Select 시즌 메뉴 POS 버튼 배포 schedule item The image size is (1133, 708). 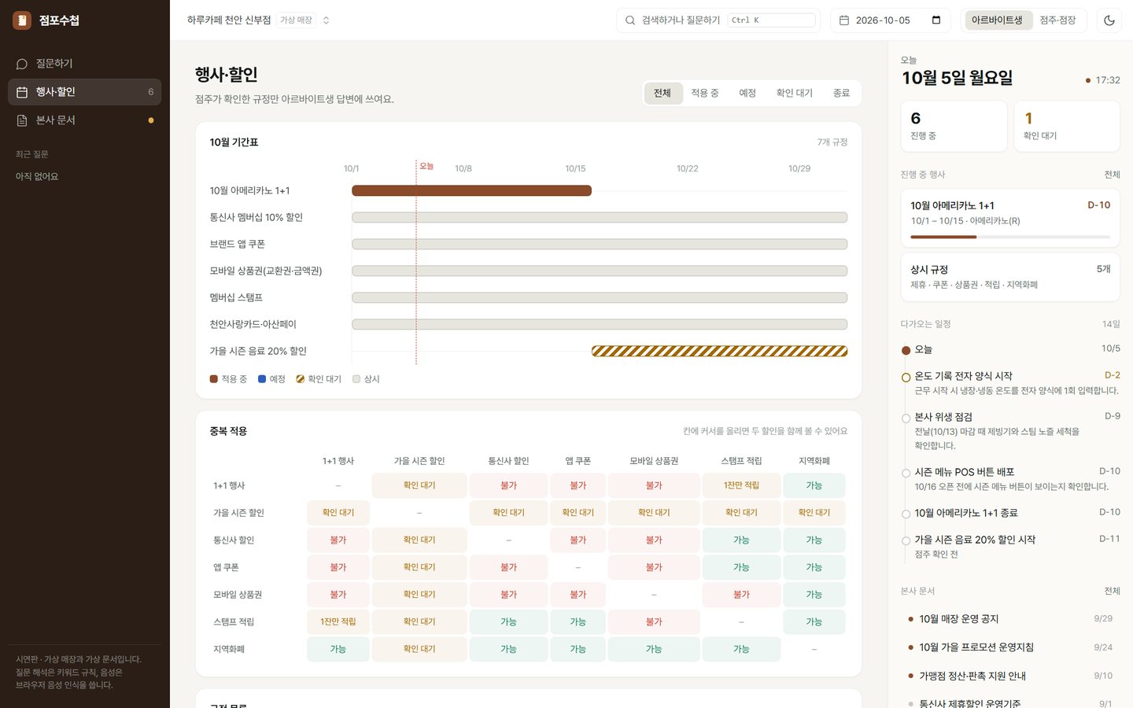point(1010,479)
